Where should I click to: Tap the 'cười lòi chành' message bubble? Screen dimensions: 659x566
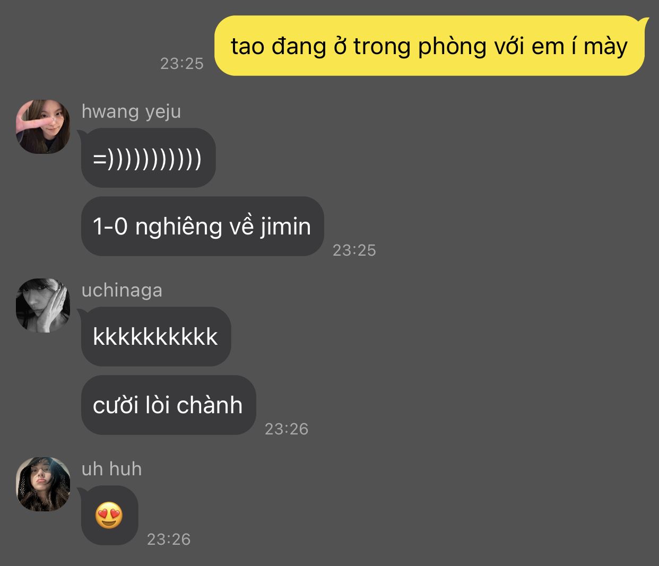pos(168,405)
